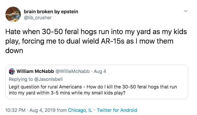
Task: Click the lib_crusher profile avatar
Action: click(x=13, y=14)
